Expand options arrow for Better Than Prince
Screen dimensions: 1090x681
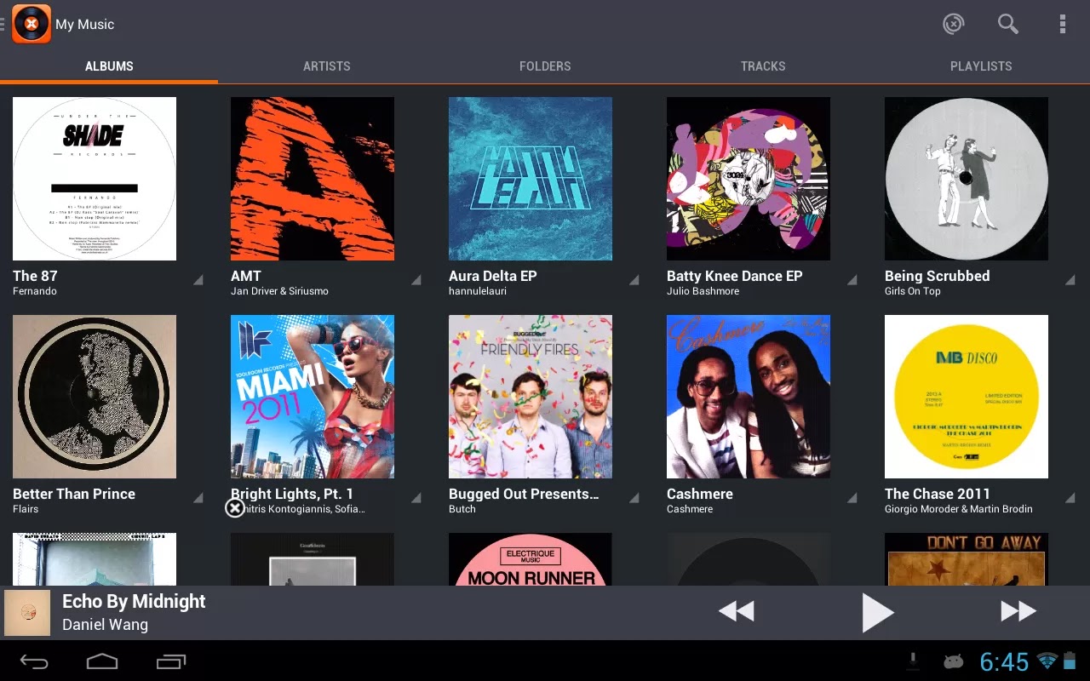pos(198,498)
